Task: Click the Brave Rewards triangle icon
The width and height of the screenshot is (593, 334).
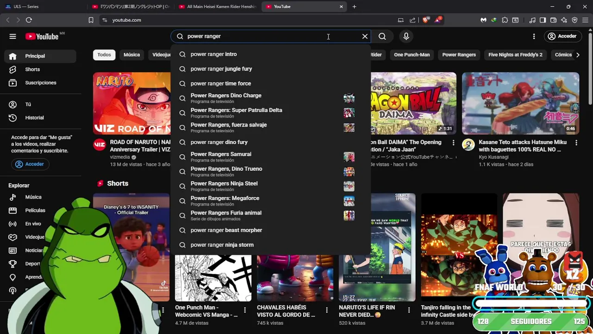Action: point(438,20)
